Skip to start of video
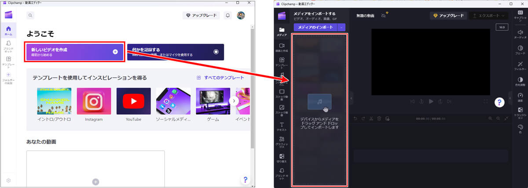Image resolution: width=528 pixels, height=188 pixels. tap(412, 101)
